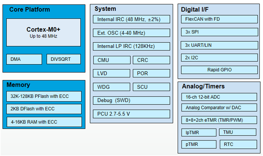
Task: Select the CMU block
Action: [x=112, y=60]
